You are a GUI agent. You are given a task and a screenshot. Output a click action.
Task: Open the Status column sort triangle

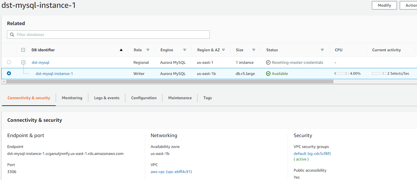[322, 50]
